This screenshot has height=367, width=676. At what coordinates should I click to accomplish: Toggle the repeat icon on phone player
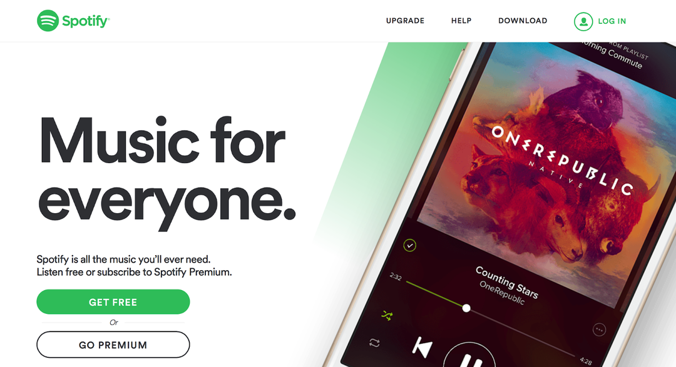pos(374,343)
